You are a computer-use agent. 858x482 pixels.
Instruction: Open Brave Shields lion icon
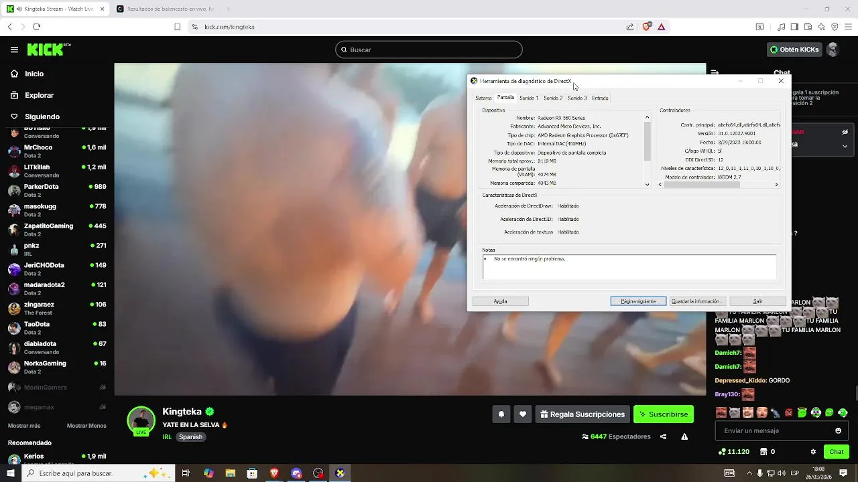coord(646,27)
